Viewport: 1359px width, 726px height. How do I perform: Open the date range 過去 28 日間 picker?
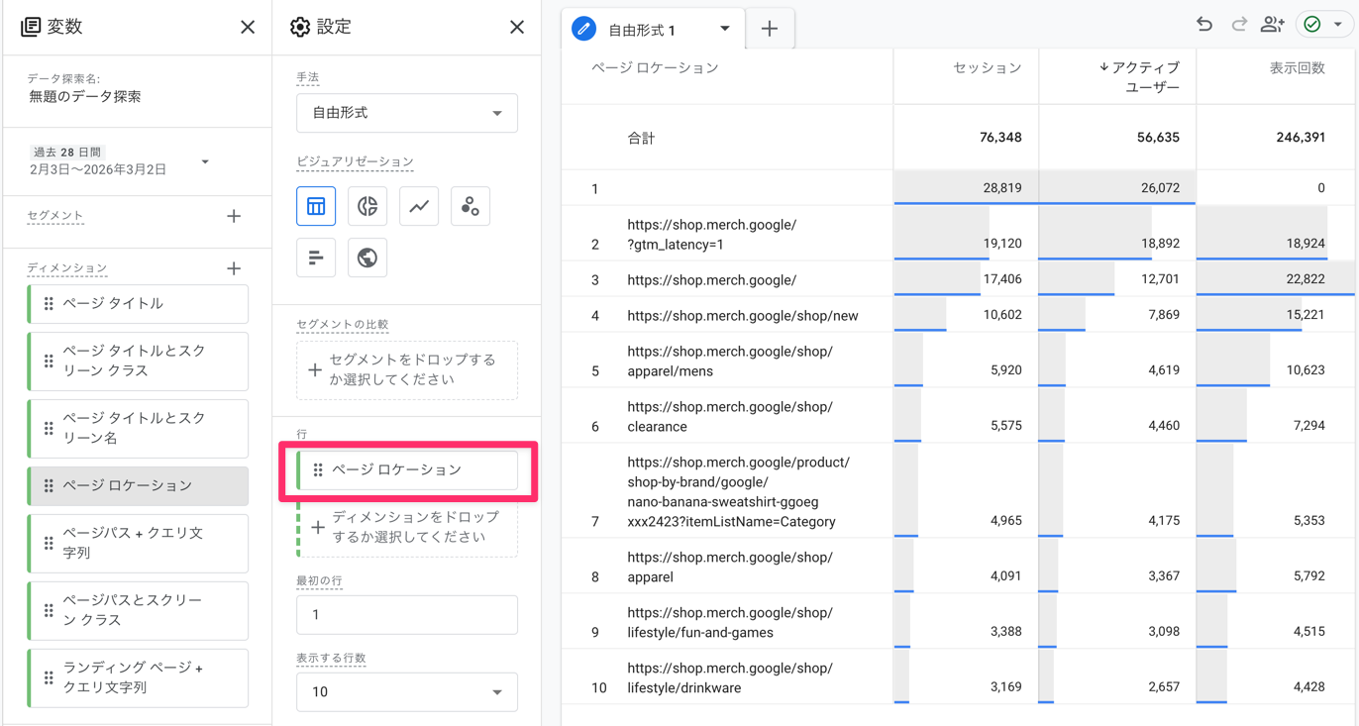[119, 161]
